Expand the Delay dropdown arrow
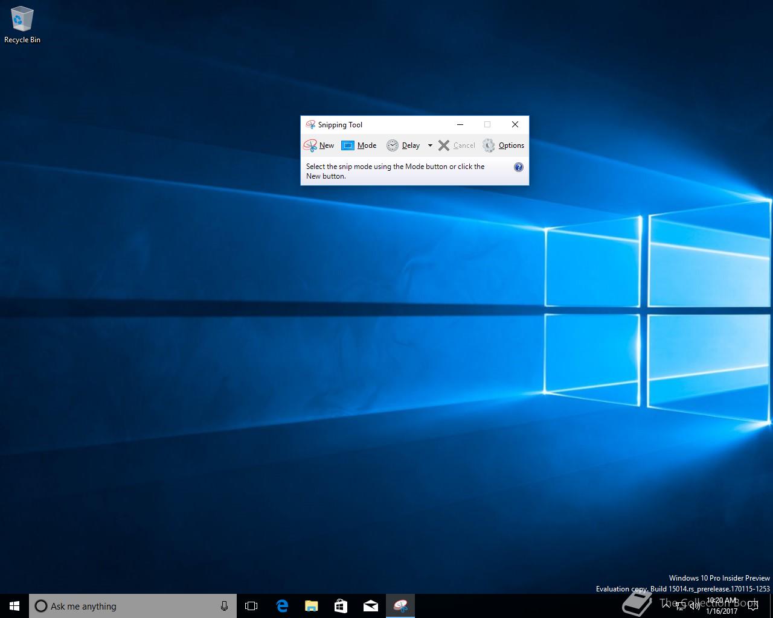773x618 pixels. pos(430,145)
